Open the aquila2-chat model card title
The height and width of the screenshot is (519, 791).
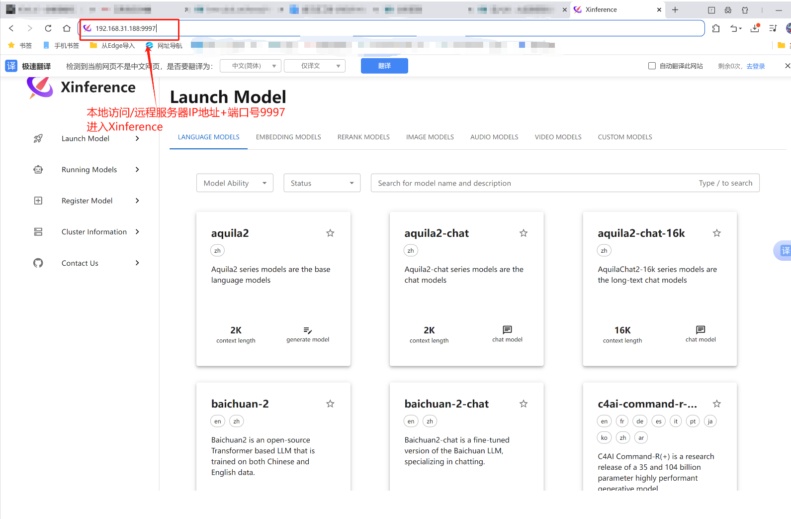click(437, 233)
